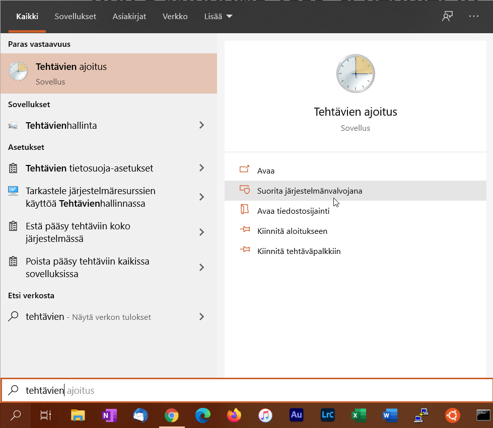493x428 pixels.
Task: Select 'Suorita järjestelmänvalvojana' action
Action: [x=309, y=191]
